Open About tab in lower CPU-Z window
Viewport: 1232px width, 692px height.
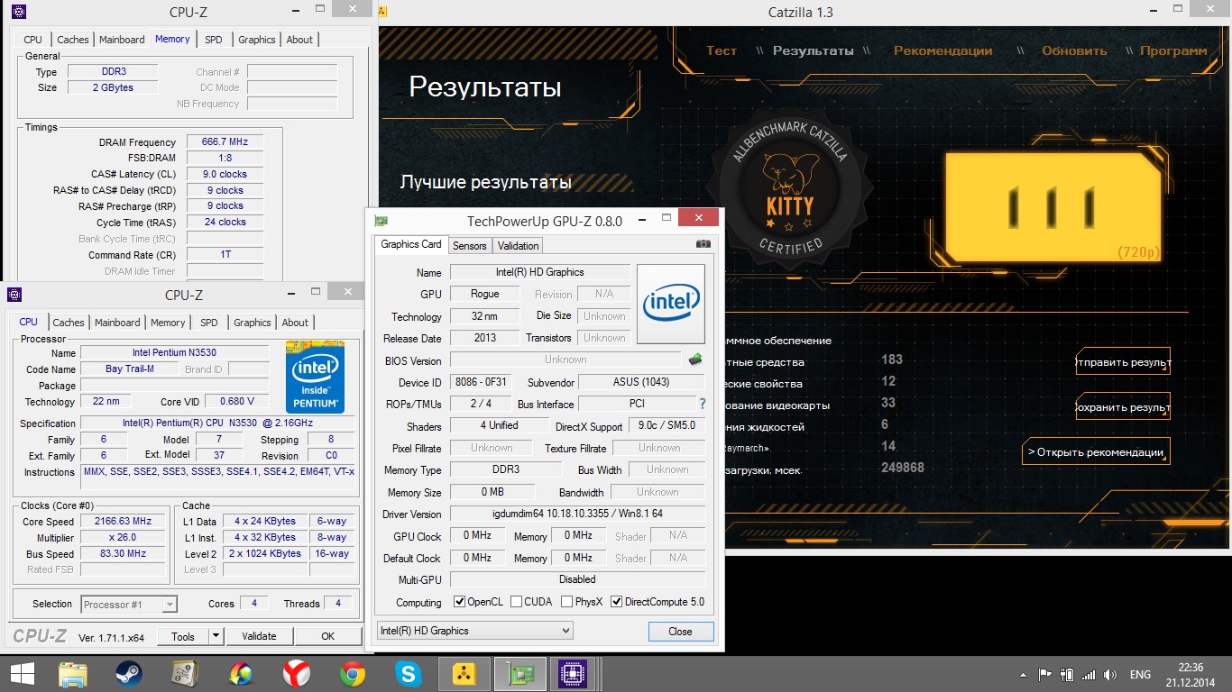pyautogui.click(x=295, y=323)
